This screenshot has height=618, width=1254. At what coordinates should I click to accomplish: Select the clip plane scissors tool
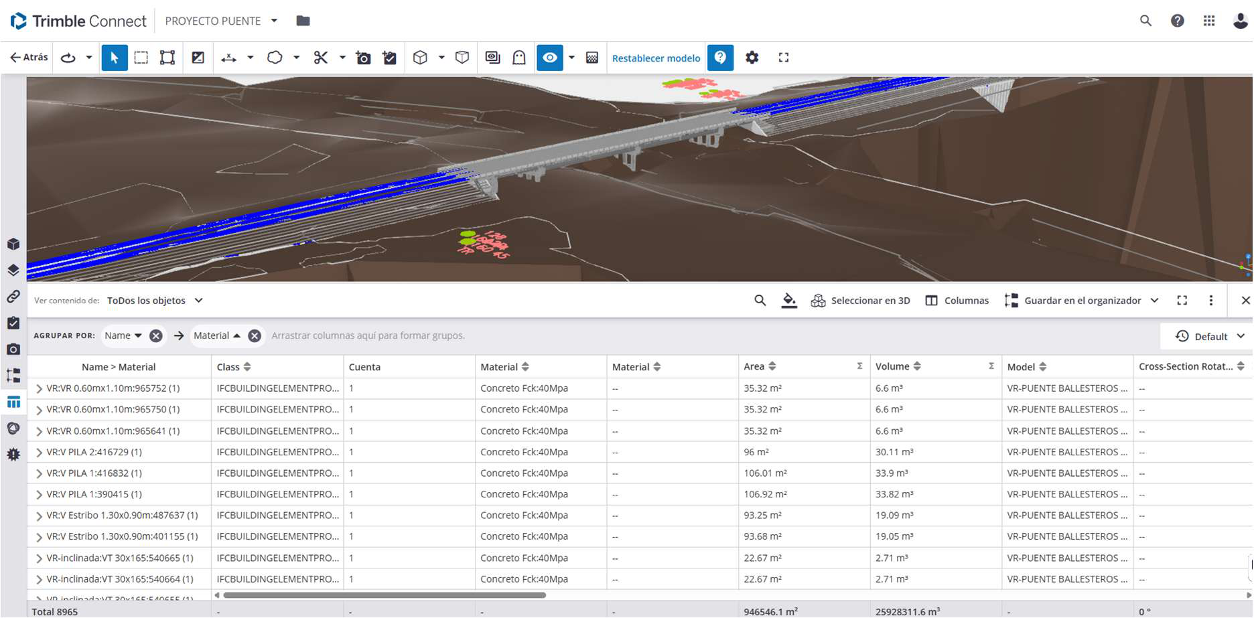[321, 58]
